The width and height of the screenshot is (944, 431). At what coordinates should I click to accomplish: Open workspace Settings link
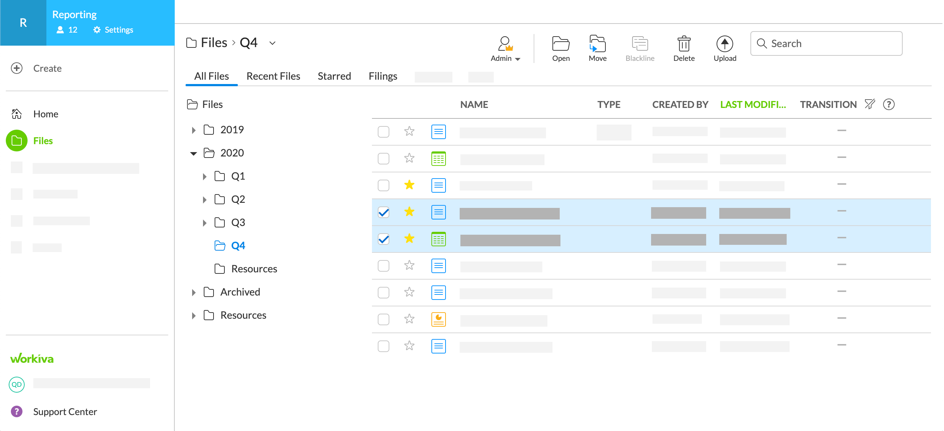(x=113, y=30)
